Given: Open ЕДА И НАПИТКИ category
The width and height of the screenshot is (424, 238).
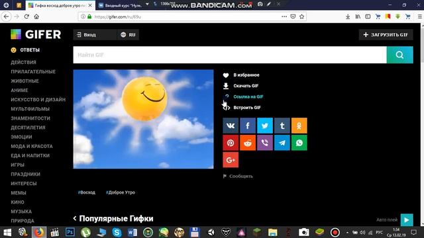Looking at the screenshot, I should [x=30, y=155].
